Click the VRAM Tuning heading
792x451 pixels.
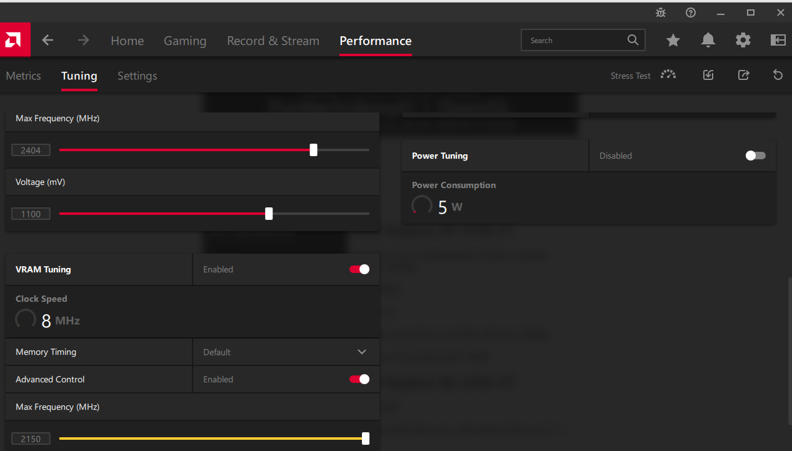[43, 269]
